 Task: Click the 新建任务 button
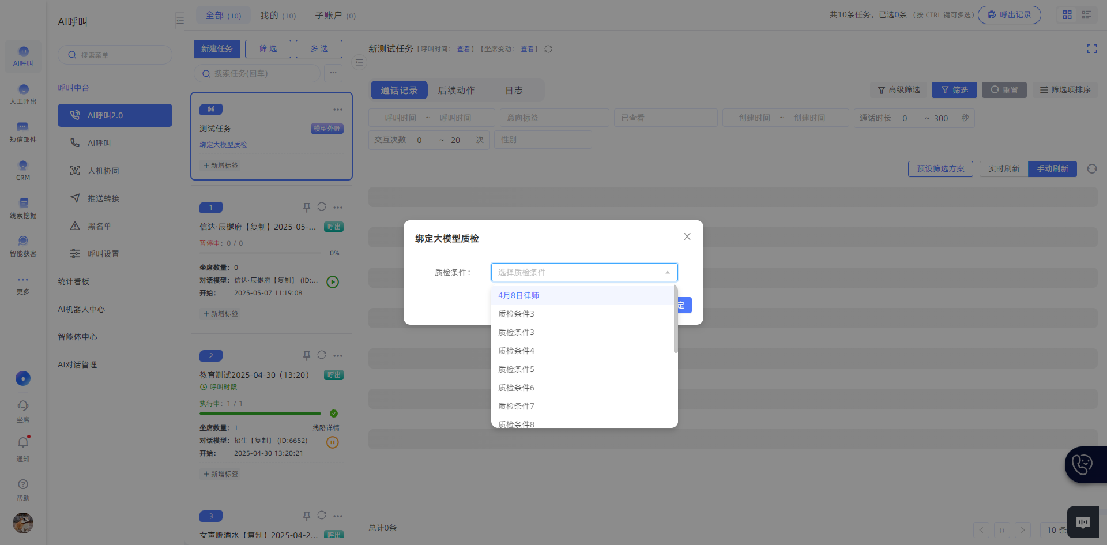[217, 49]
